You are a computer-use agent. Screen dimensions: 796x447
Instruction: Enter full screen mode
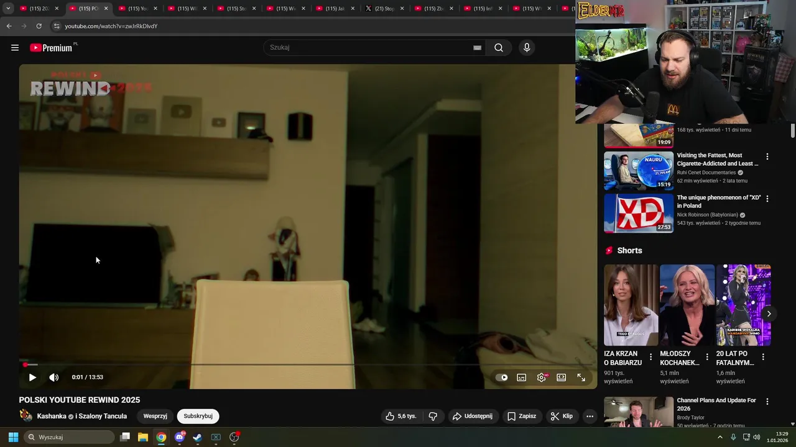(x=581, y=377)
